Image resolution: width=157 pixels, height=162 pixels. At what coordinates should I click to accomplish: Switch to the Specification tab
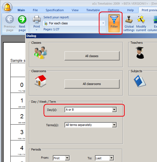point(55,10)
